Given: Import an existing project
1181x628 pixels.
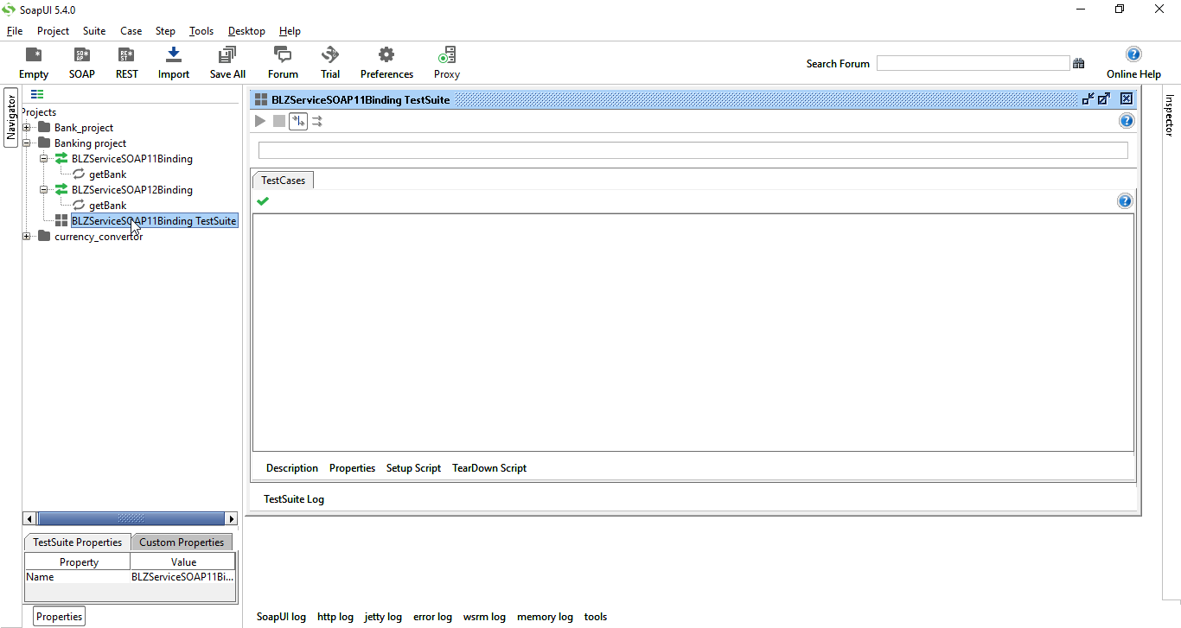Looking at the screenshot, I should pyautogui.click(x=173, y=60).
